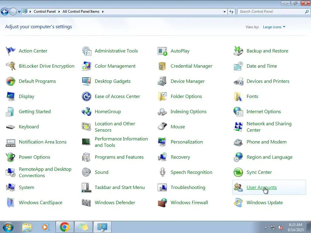Open the Fonts folder icon
Viewport: 311px width, 233px height.
pos(238,96)
